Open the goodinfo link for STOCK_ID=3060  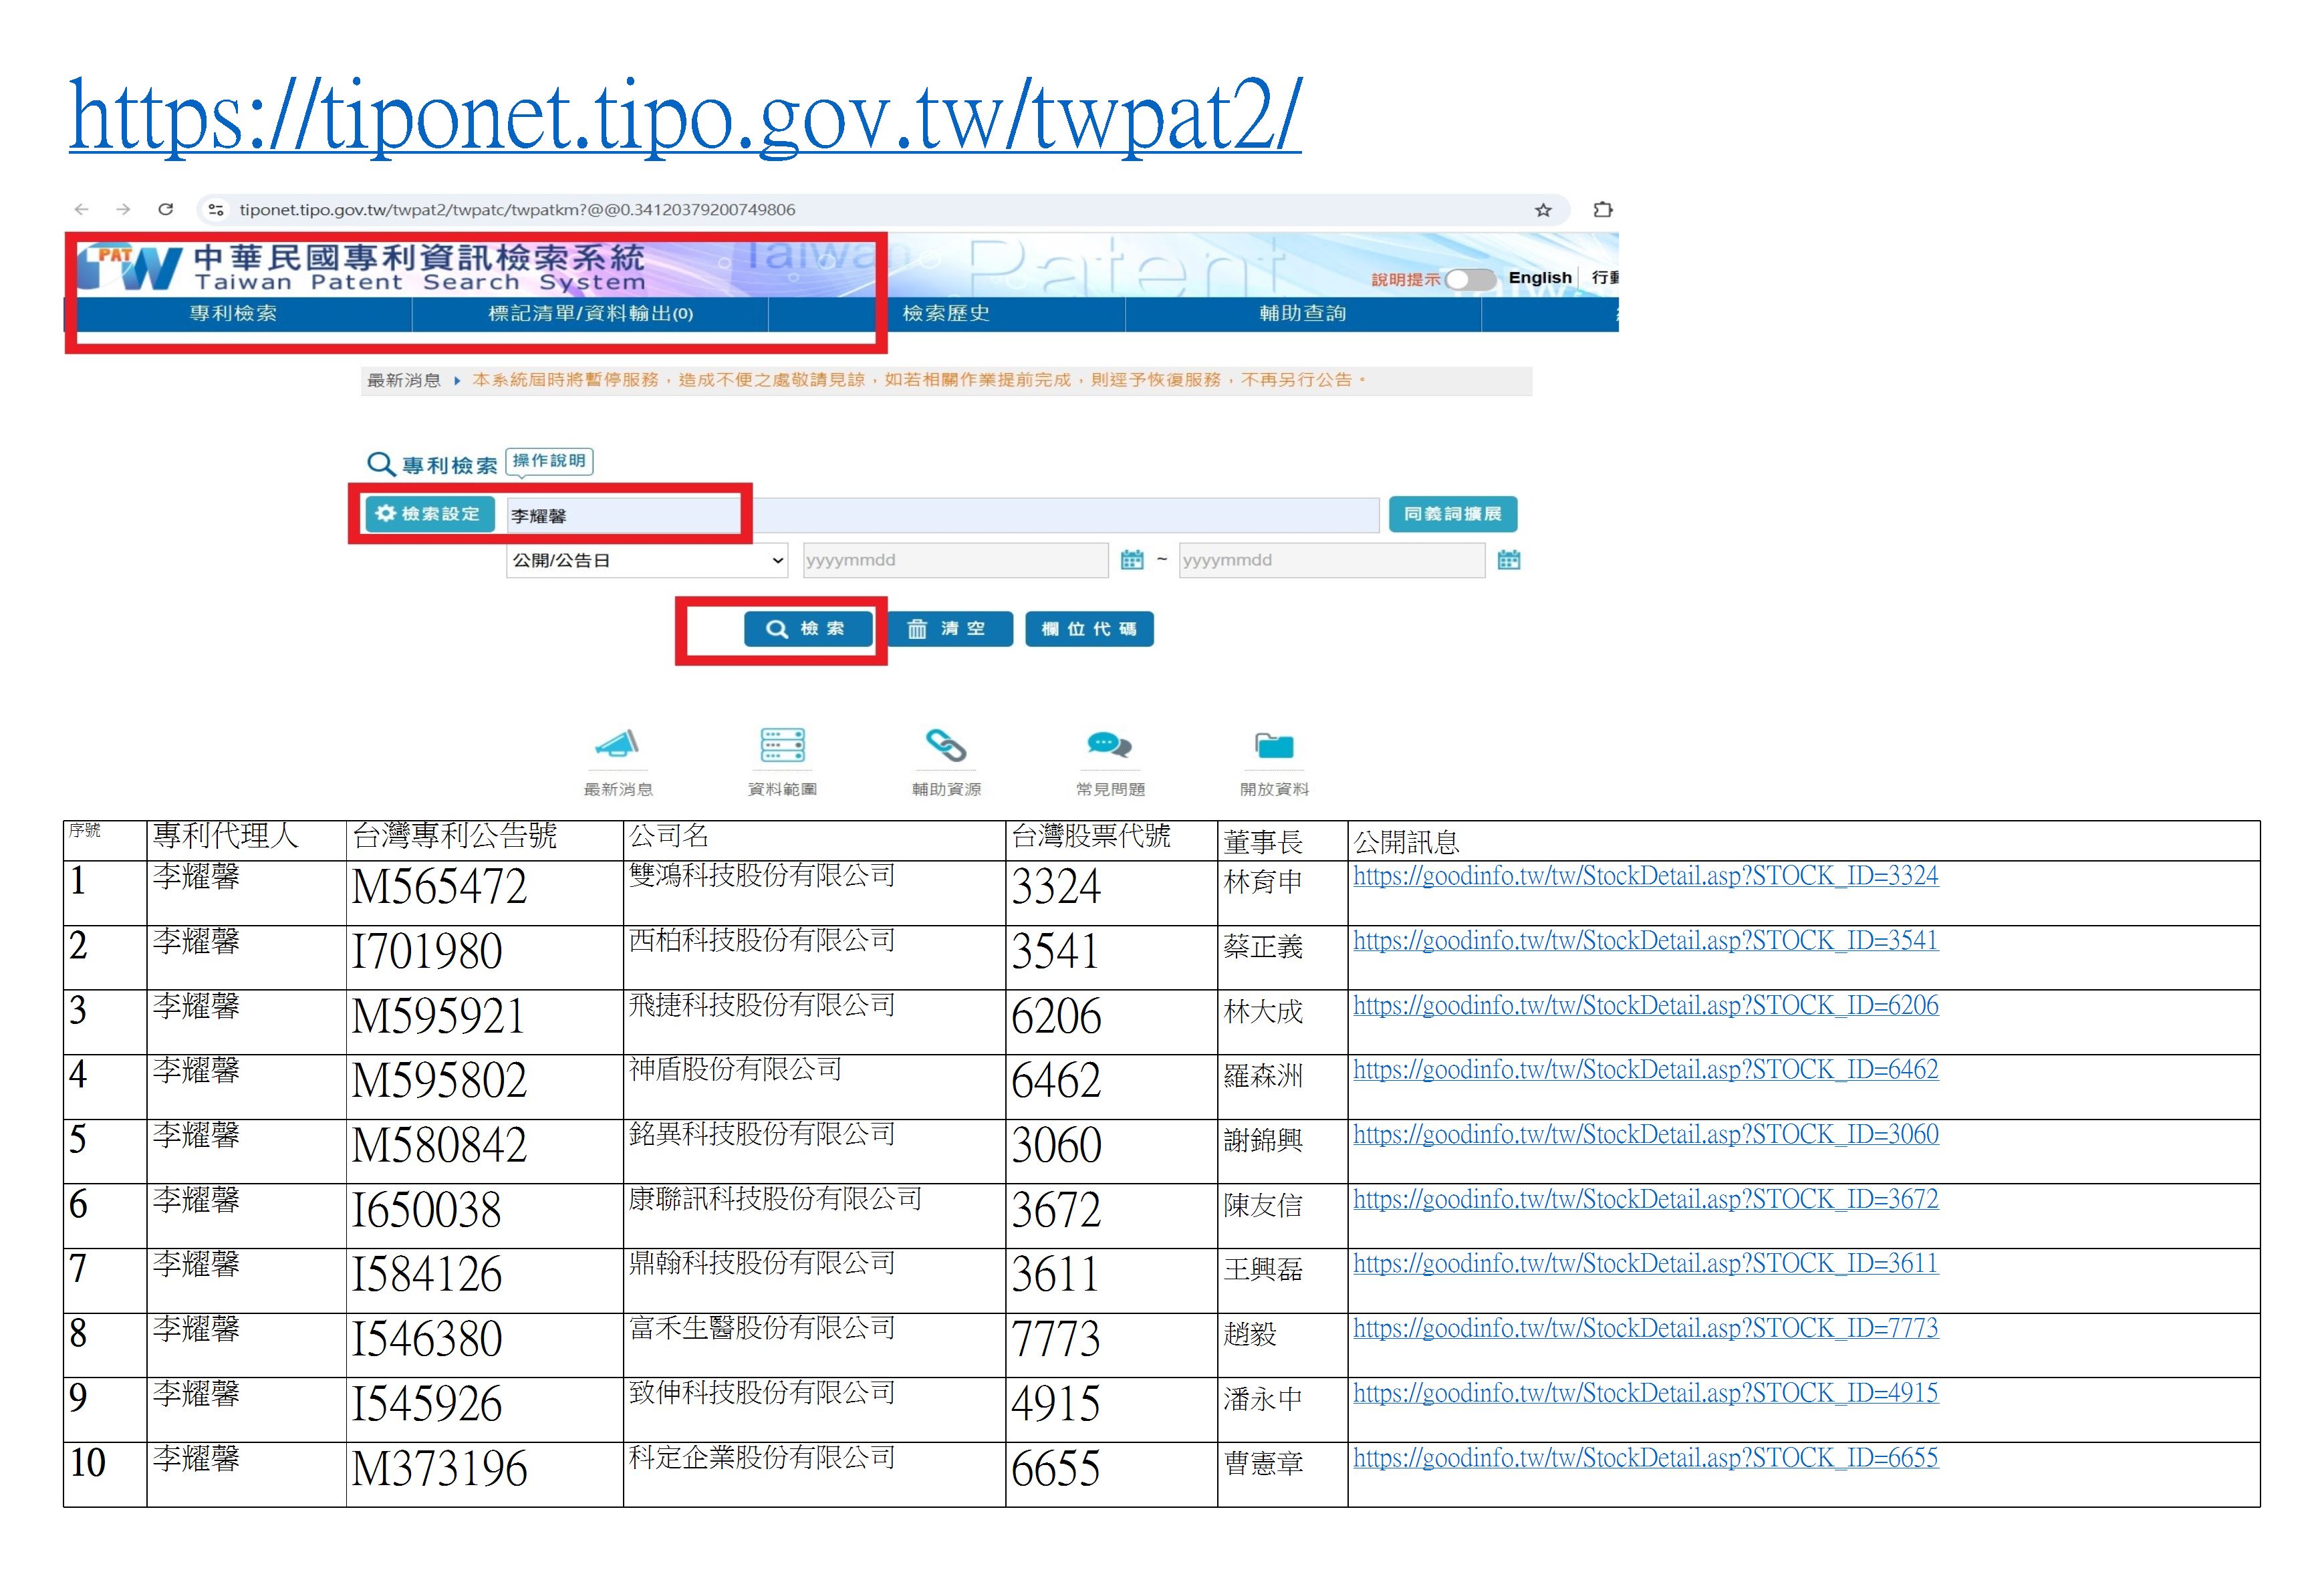point(1645,1135)
